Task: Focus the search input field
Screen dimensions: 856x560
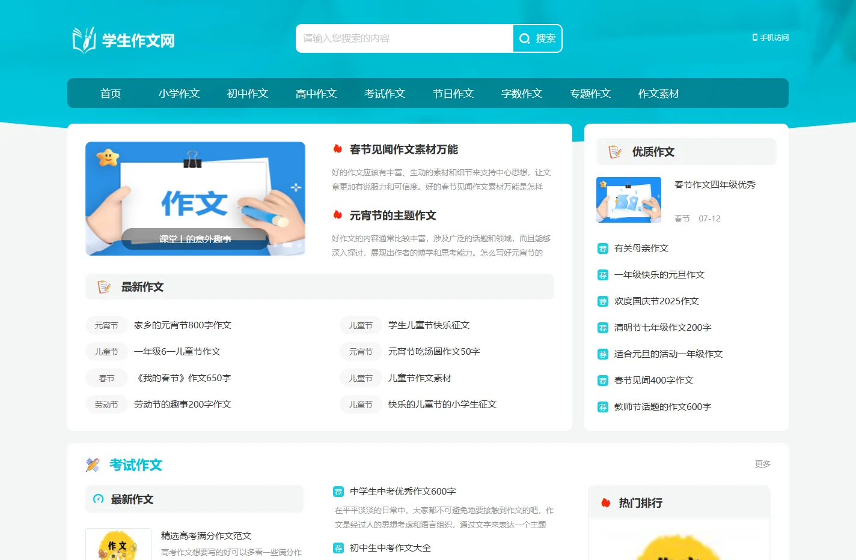Action: pyautogui.click(x=405, y=38)
